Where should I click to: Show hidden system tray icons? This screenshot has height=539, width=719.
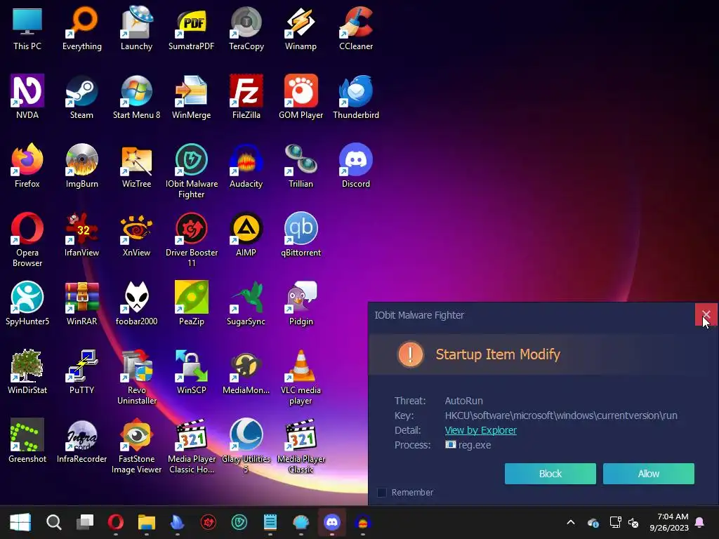tap(571, 522)
